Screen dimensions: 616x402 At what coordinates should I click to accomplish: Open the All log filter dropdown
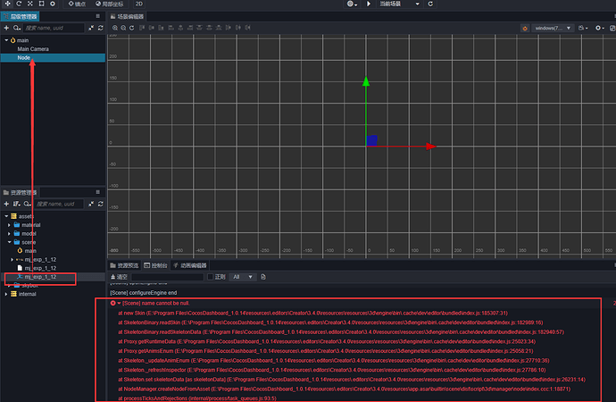click(x=243, y=277)
